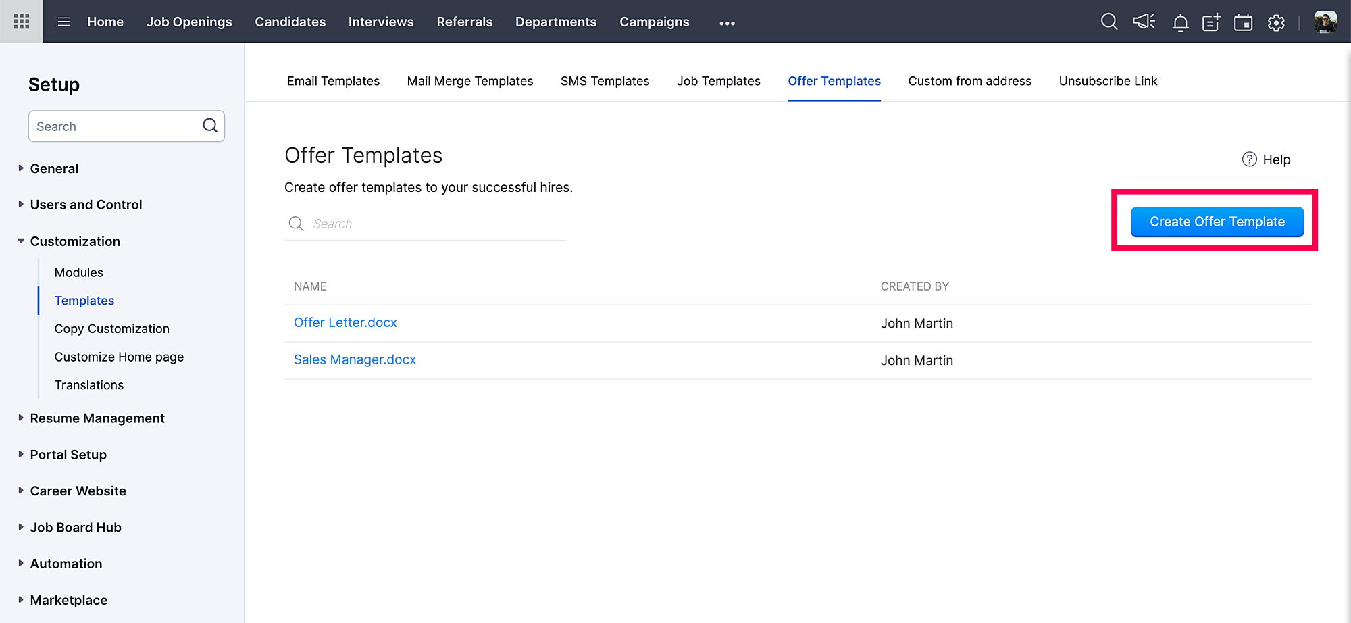The width and height of the screenshot is (1351, 623).
Task: Open the Help link
Action: pyautogui.click(x=1267, y=159)
